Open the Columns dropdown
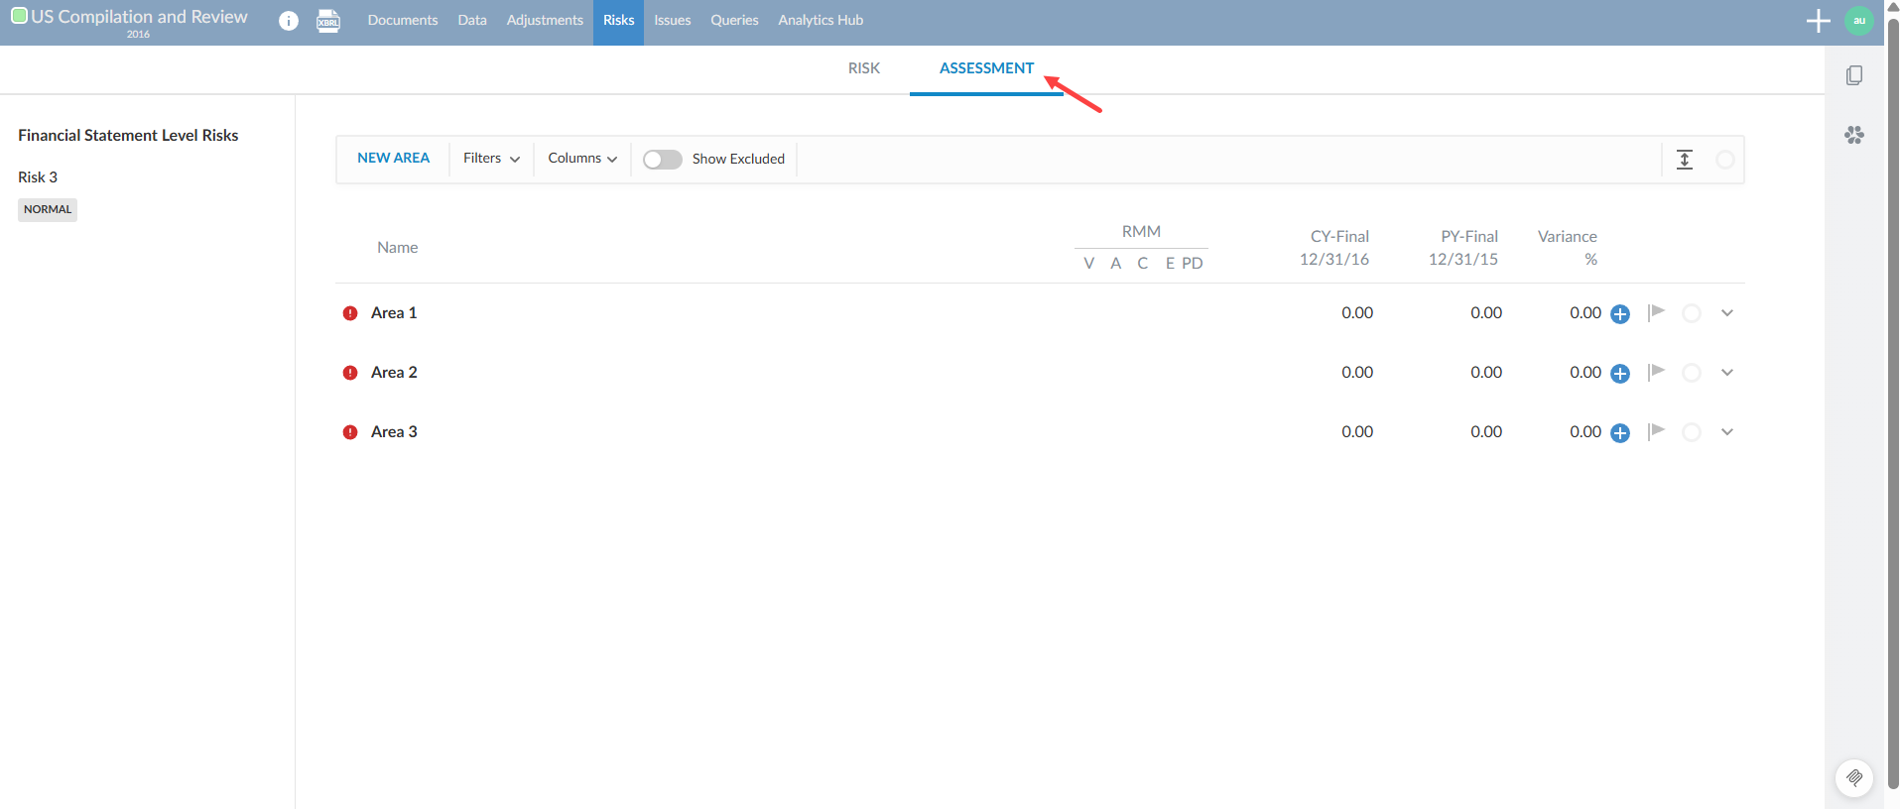This screenshot has width=1900, height=809. [x=582, y=159]
